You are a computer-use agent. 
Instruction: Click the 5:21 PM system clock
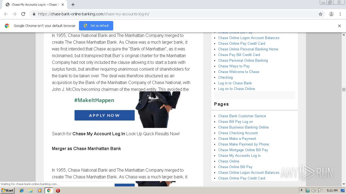(x=332, y=190)
